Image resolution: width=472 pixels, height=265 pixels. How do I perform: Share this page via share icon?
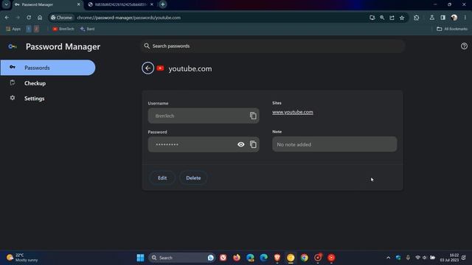click(x=392, y=18)
